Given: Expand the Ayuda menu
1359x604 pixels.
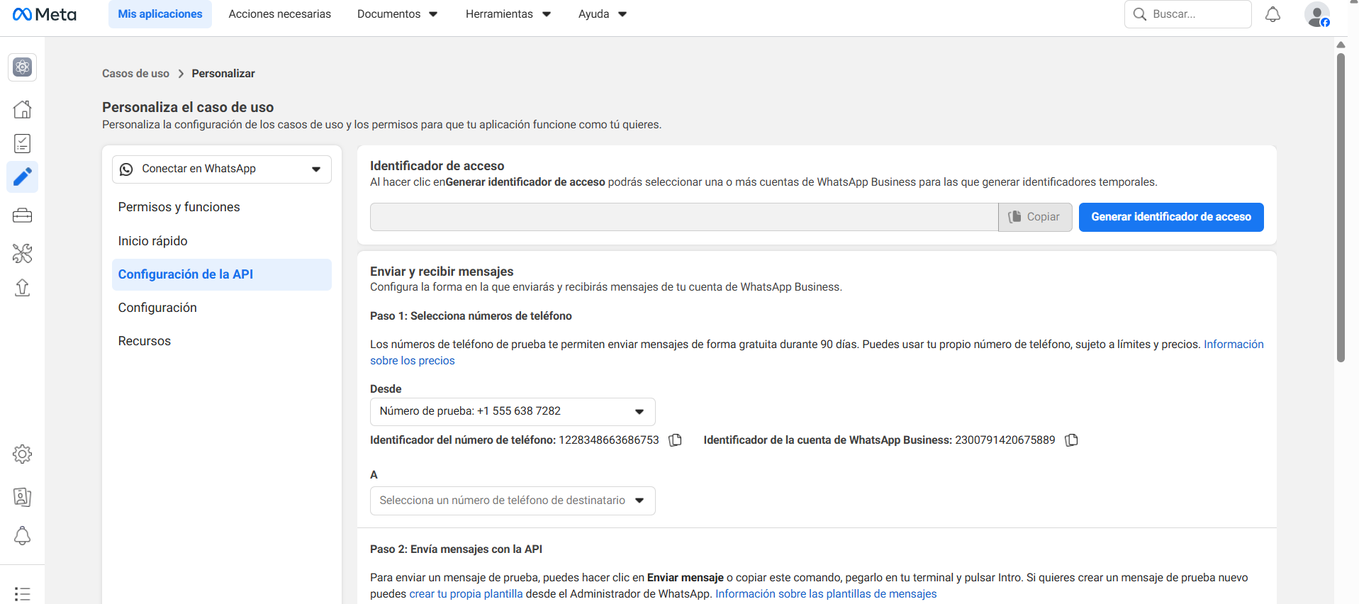Looking at the screenshot, I should point(603,14).
